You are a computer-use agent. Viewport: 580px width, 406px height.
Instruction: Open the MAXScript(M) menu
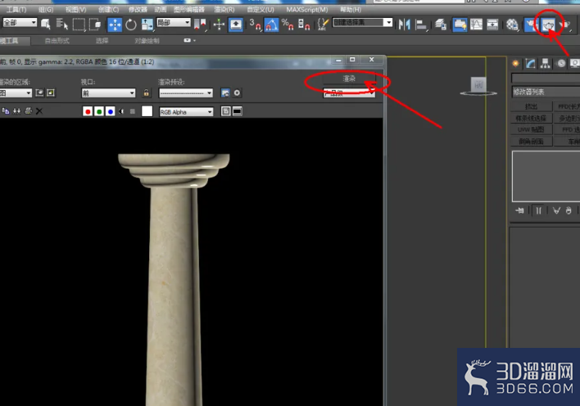[x=306, y=9]
